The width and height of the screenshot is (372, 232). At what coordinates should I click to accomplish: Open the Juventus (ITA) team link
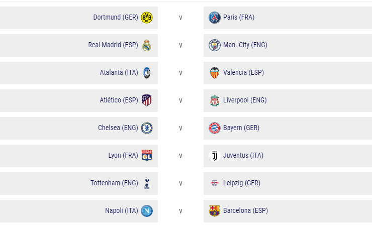coord(243,156)
